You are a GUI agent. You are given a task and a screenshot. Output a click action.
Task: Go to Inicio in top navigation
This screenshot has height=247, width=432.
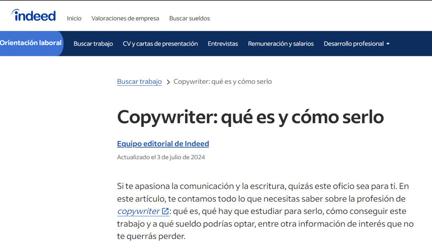pos(74,18)
